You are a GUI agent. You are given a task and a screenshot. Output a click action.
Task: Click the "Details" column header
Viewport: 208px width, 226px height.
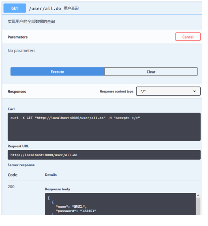tap(51, 175)
